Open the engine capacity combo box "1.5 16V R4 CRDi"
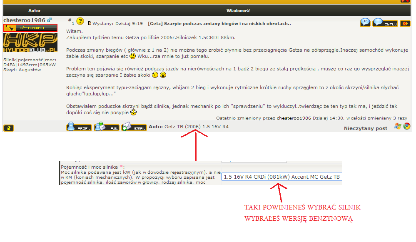The width and height of the screenshot is (416, 242). pos(282,177)
